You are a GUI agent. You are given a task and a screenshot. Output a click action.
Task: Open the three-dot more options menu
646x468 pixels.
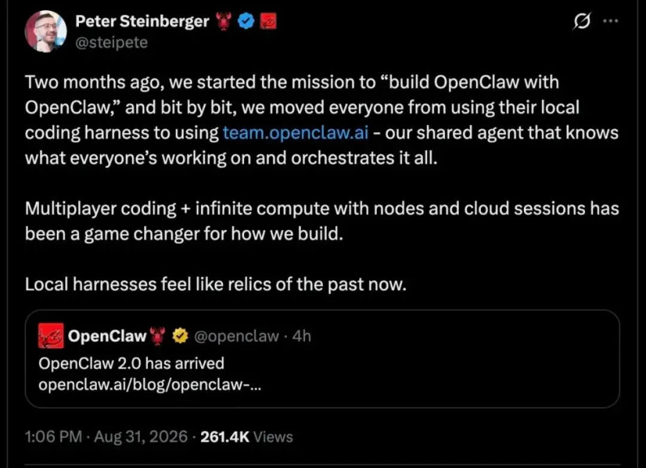[611, 20]
